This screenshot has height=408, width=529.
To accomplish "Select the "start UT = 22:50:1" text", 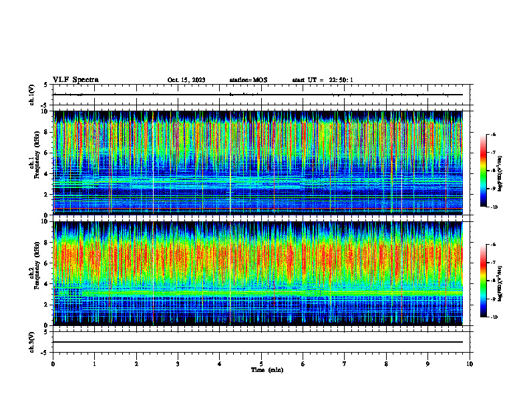I will 323,80.
